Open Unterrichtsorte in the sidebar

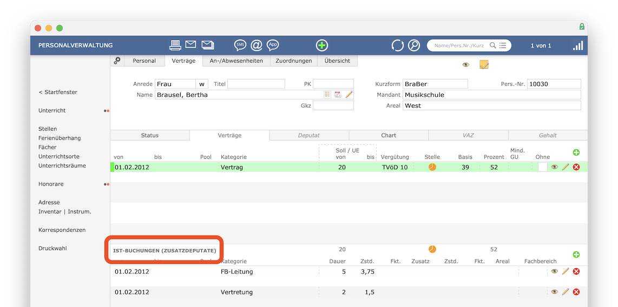coord(59,156)
